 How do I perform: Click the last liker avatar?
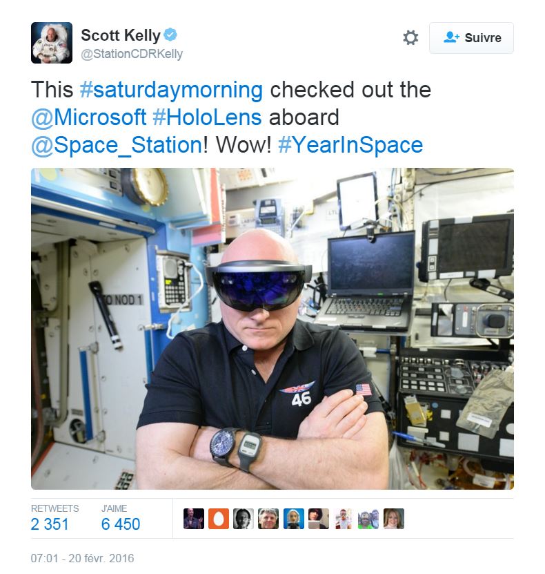click(394, 518)
